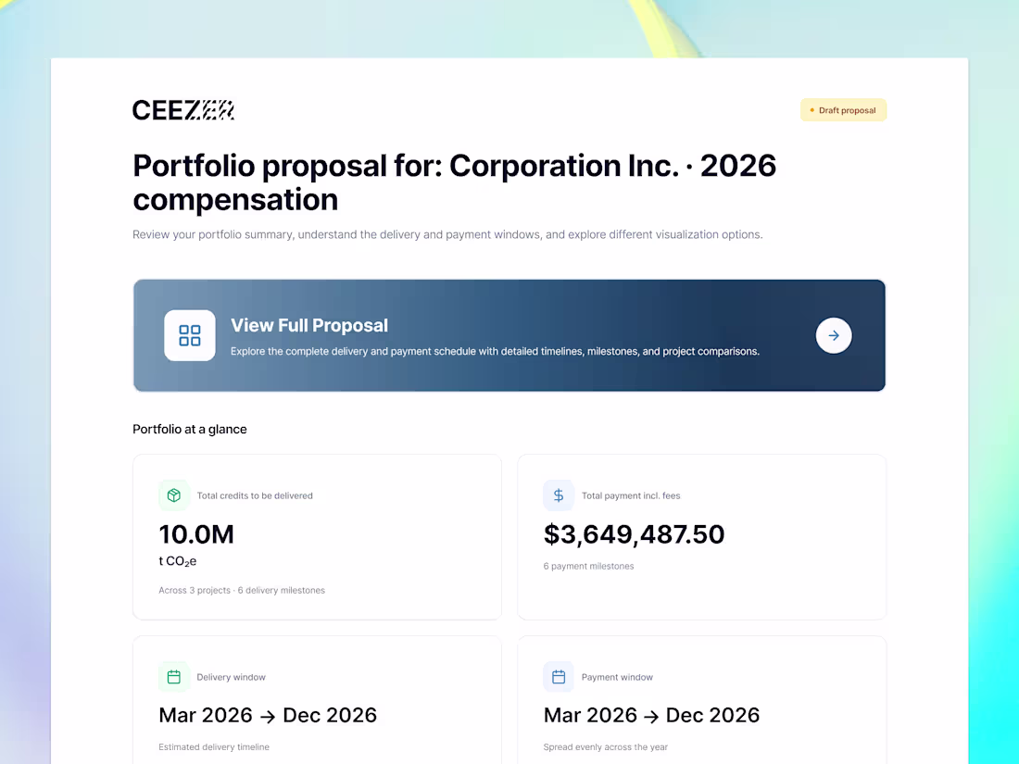Image resolution: width=1019 pixels, height=764 pixels.
Task: Select the $3,649,487.50 total payment amount
Action: (634, 534)
